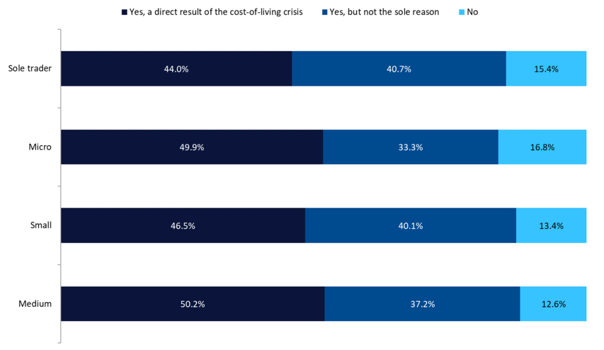This screenshot has width=604, height=350.
Task: Click the medium blue 'Yes, but not the sole reason' legend swatch
Action: coord(325,12)
